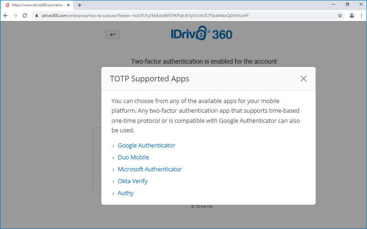
Task: Click the chevron beside Authy
Action: (113, 194)
